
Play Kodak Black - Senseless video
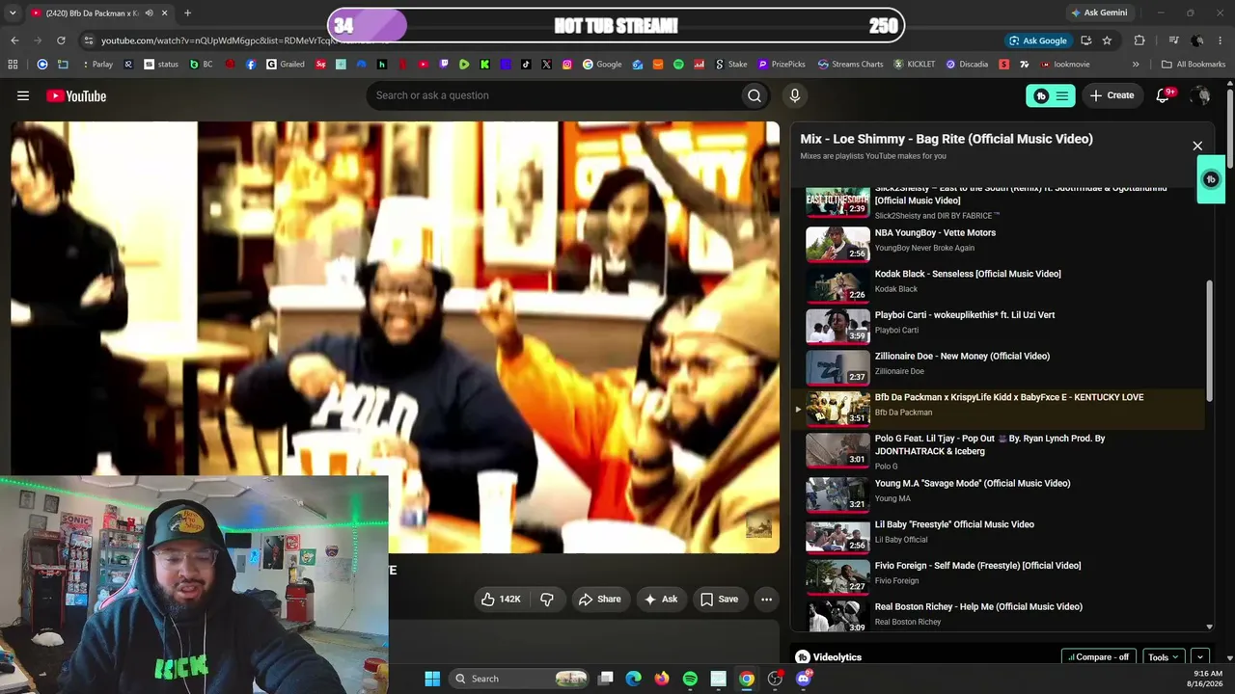997,284
